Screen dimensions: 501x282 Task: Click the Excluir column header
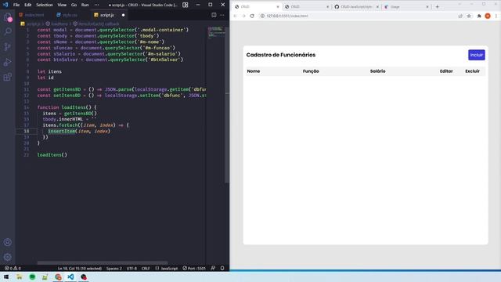[472, 71]
